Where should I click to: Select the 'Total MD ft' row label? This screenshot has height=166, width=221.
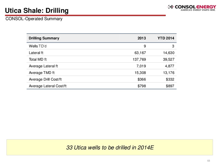[x=38, y=59]
